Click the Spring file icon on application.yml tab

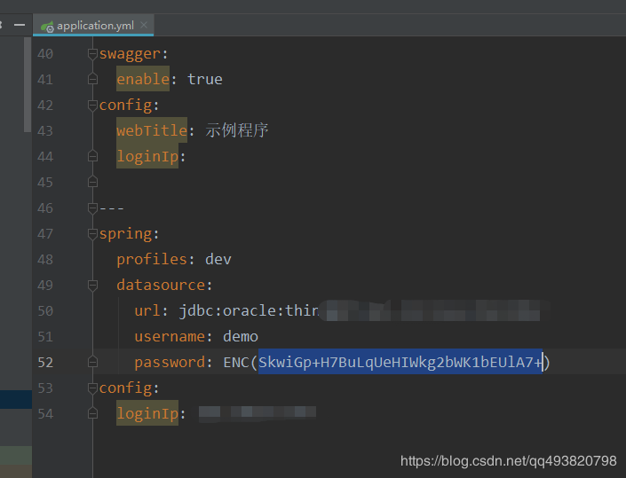pyautogui.click(x=46, y=25)
